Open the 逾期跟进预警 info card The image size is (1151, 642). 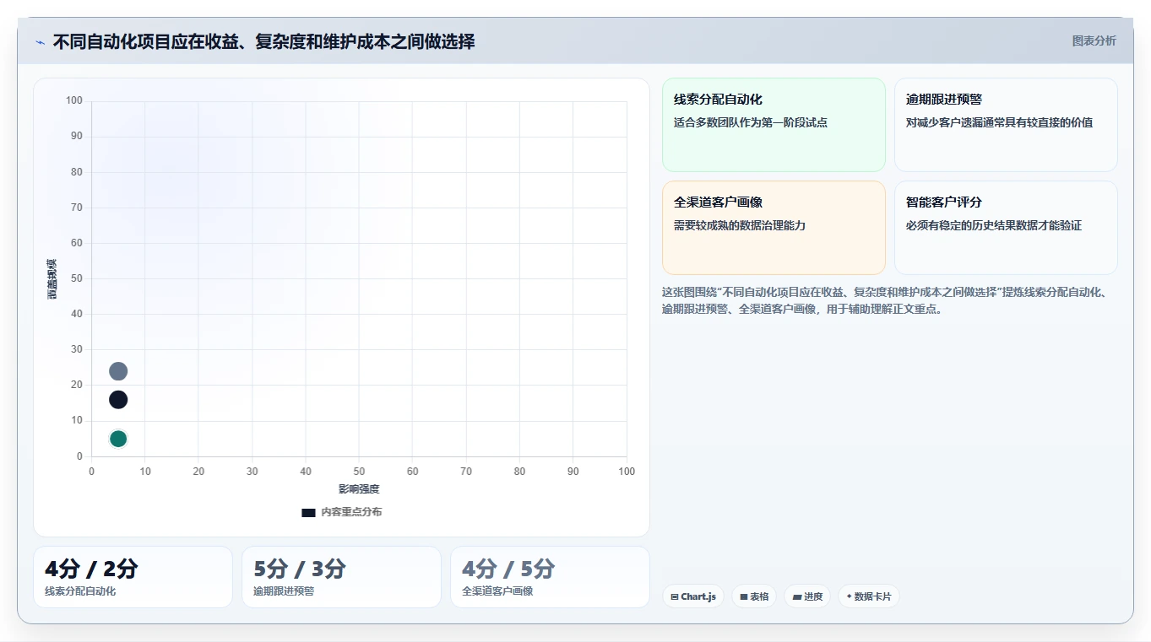point(1006,125)
